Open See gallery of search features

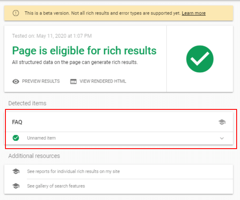click(56, 186)
